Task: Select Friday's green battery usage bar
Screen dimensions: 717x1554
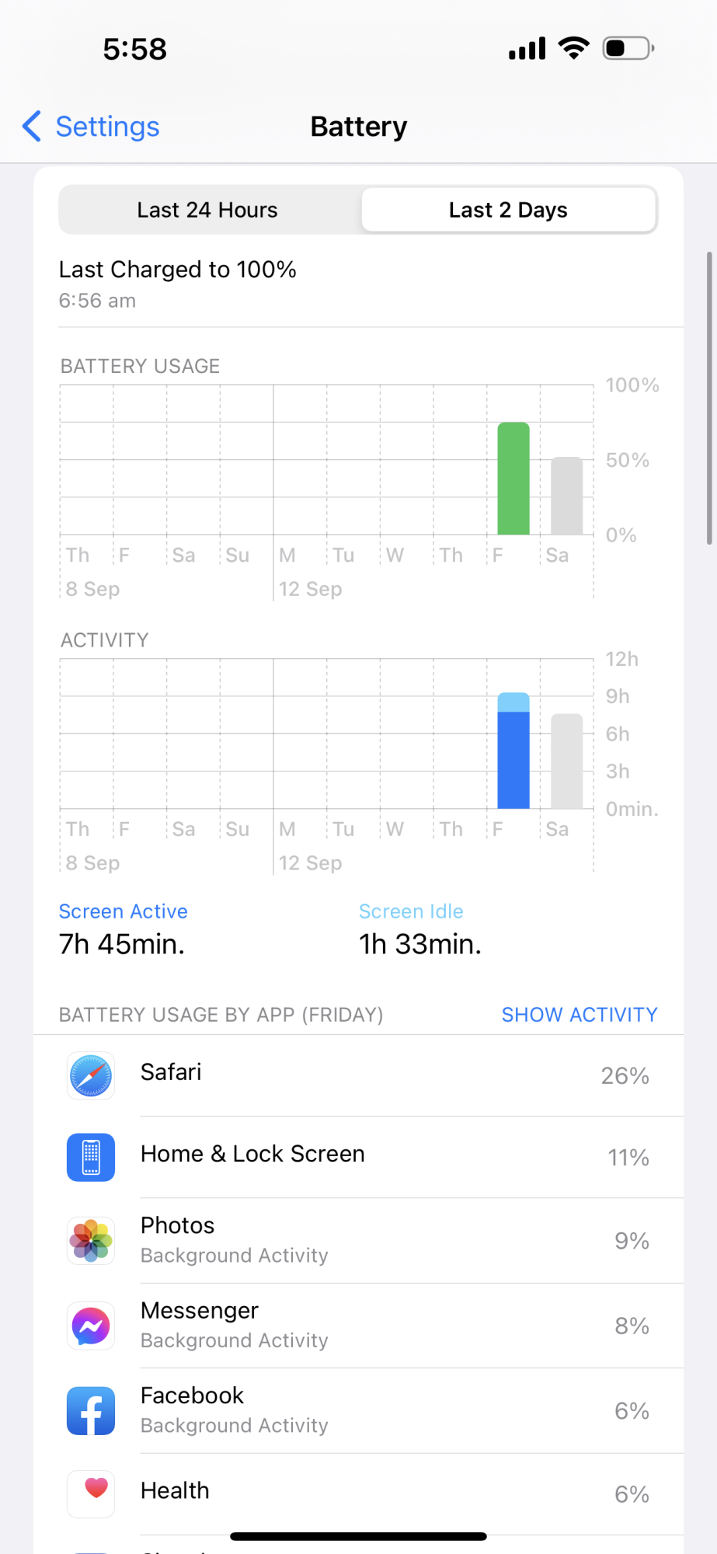Action: coord(513,479)
